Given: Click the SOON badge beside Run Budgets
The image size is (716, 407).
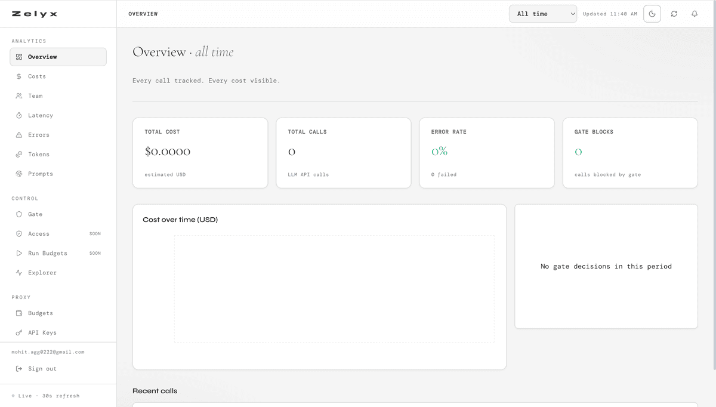Looking at the screenshot, I should pos(95,254).
